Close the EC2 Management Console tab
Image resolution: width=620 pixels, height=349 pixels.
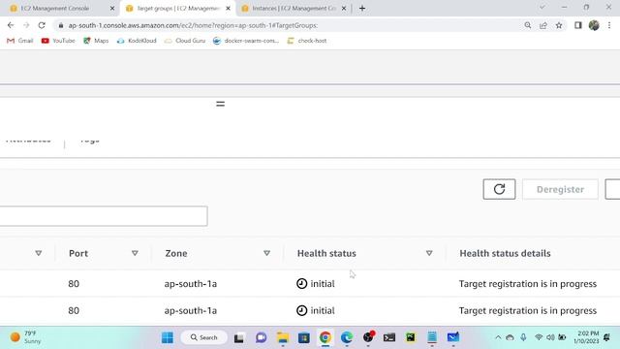point(112,9)
